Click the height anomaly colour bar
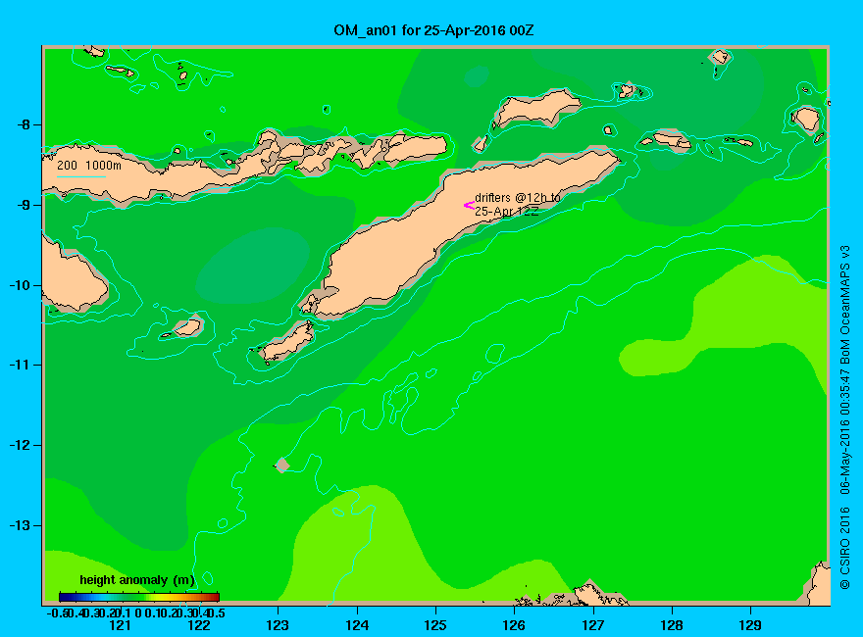 pos(139,597)
